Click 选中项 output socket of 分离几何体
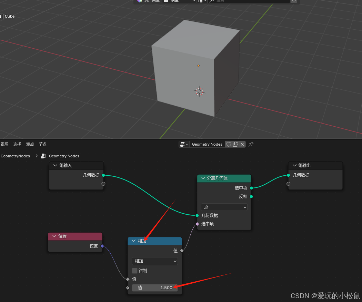 click(251, 188)
